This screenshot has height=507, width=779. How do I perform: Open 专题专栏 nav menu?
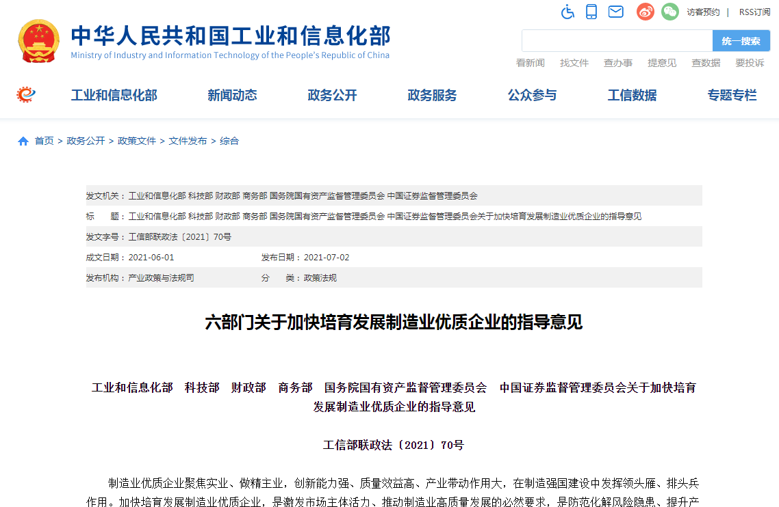tap(732, 95)
